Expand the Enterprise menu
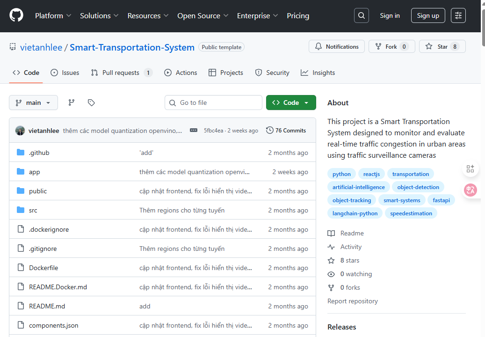 coord(257,16)
